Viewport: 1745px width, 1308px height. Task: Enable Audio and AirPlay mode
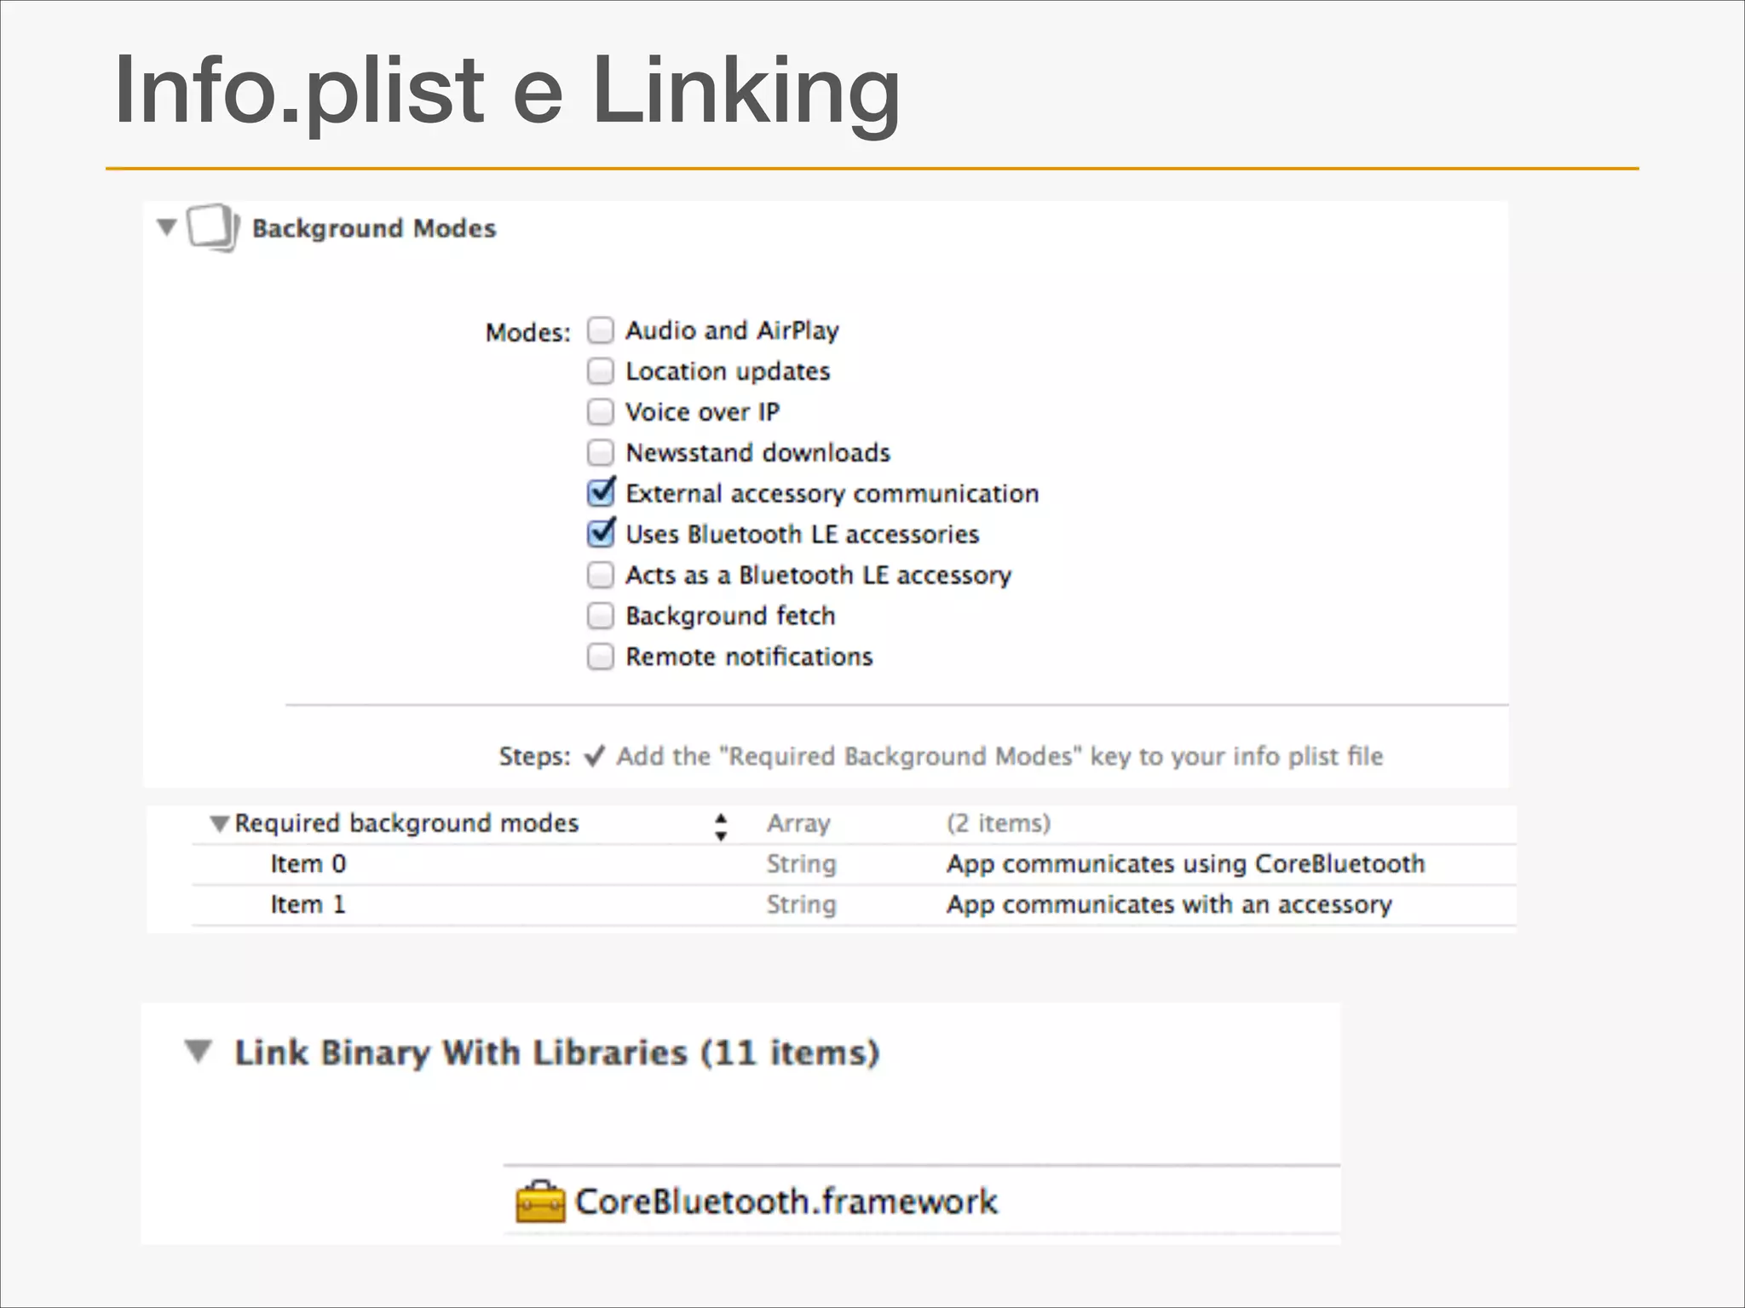click(x=601, y=330)
